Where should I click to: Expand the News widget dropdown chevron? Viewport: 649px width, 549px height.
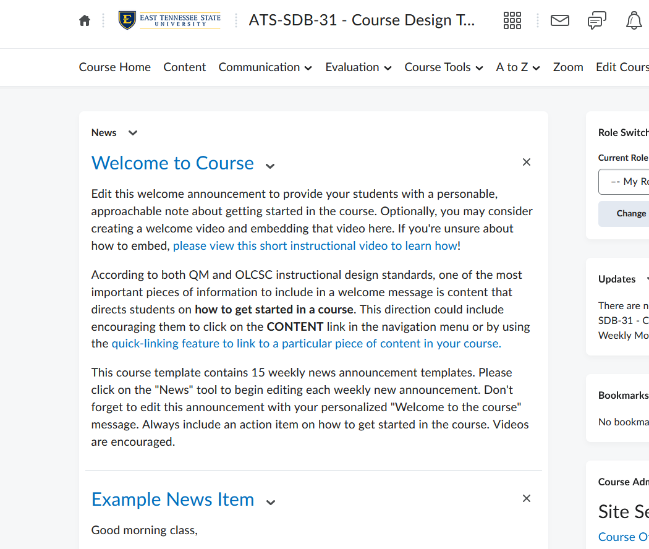click(133, 133)
